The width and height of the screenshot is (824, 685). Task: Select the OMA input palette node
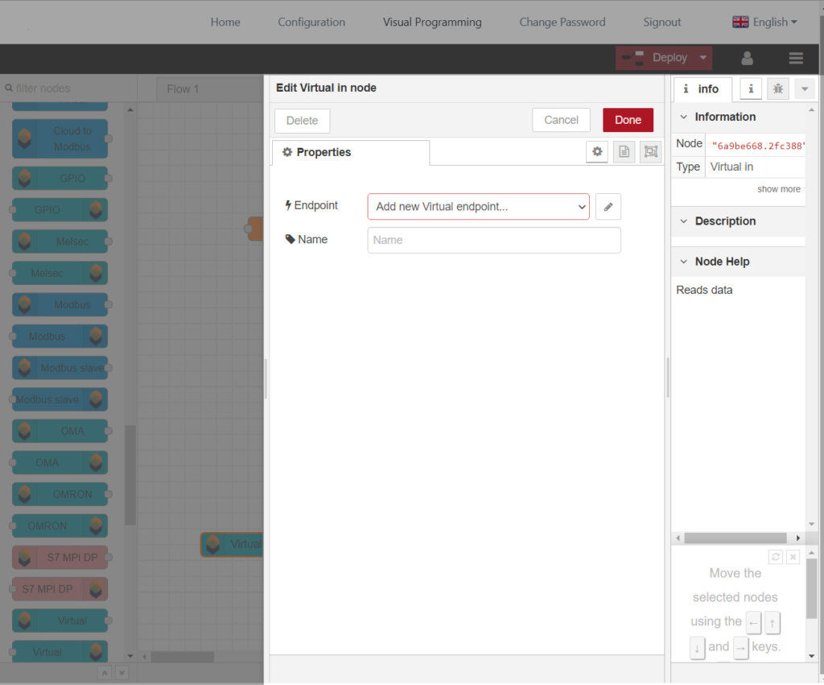click(60, 431)
